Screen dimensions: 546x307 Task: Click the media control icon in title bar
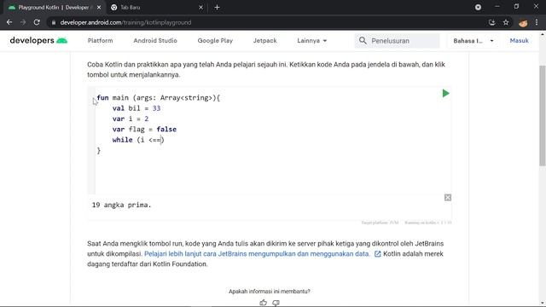pos(478,7)
